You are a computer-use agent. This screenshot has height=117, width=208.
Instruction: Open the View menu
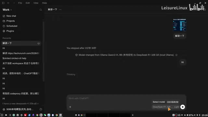[36, 3]
